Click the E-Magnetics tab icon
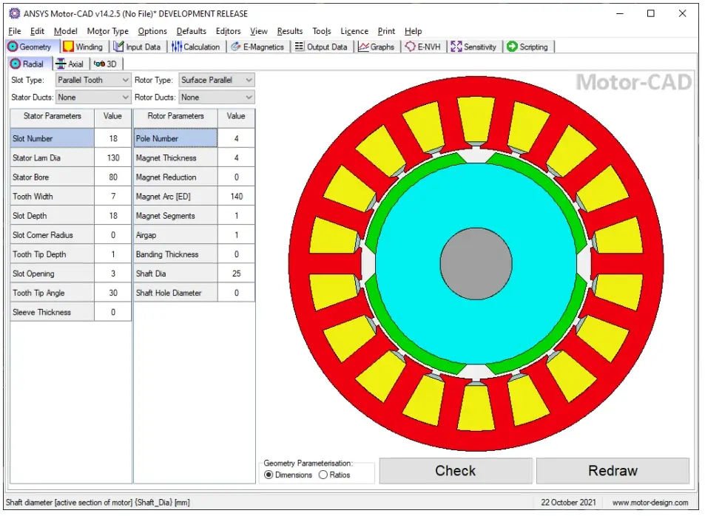705x516 pixels. [x=235, y=47]
